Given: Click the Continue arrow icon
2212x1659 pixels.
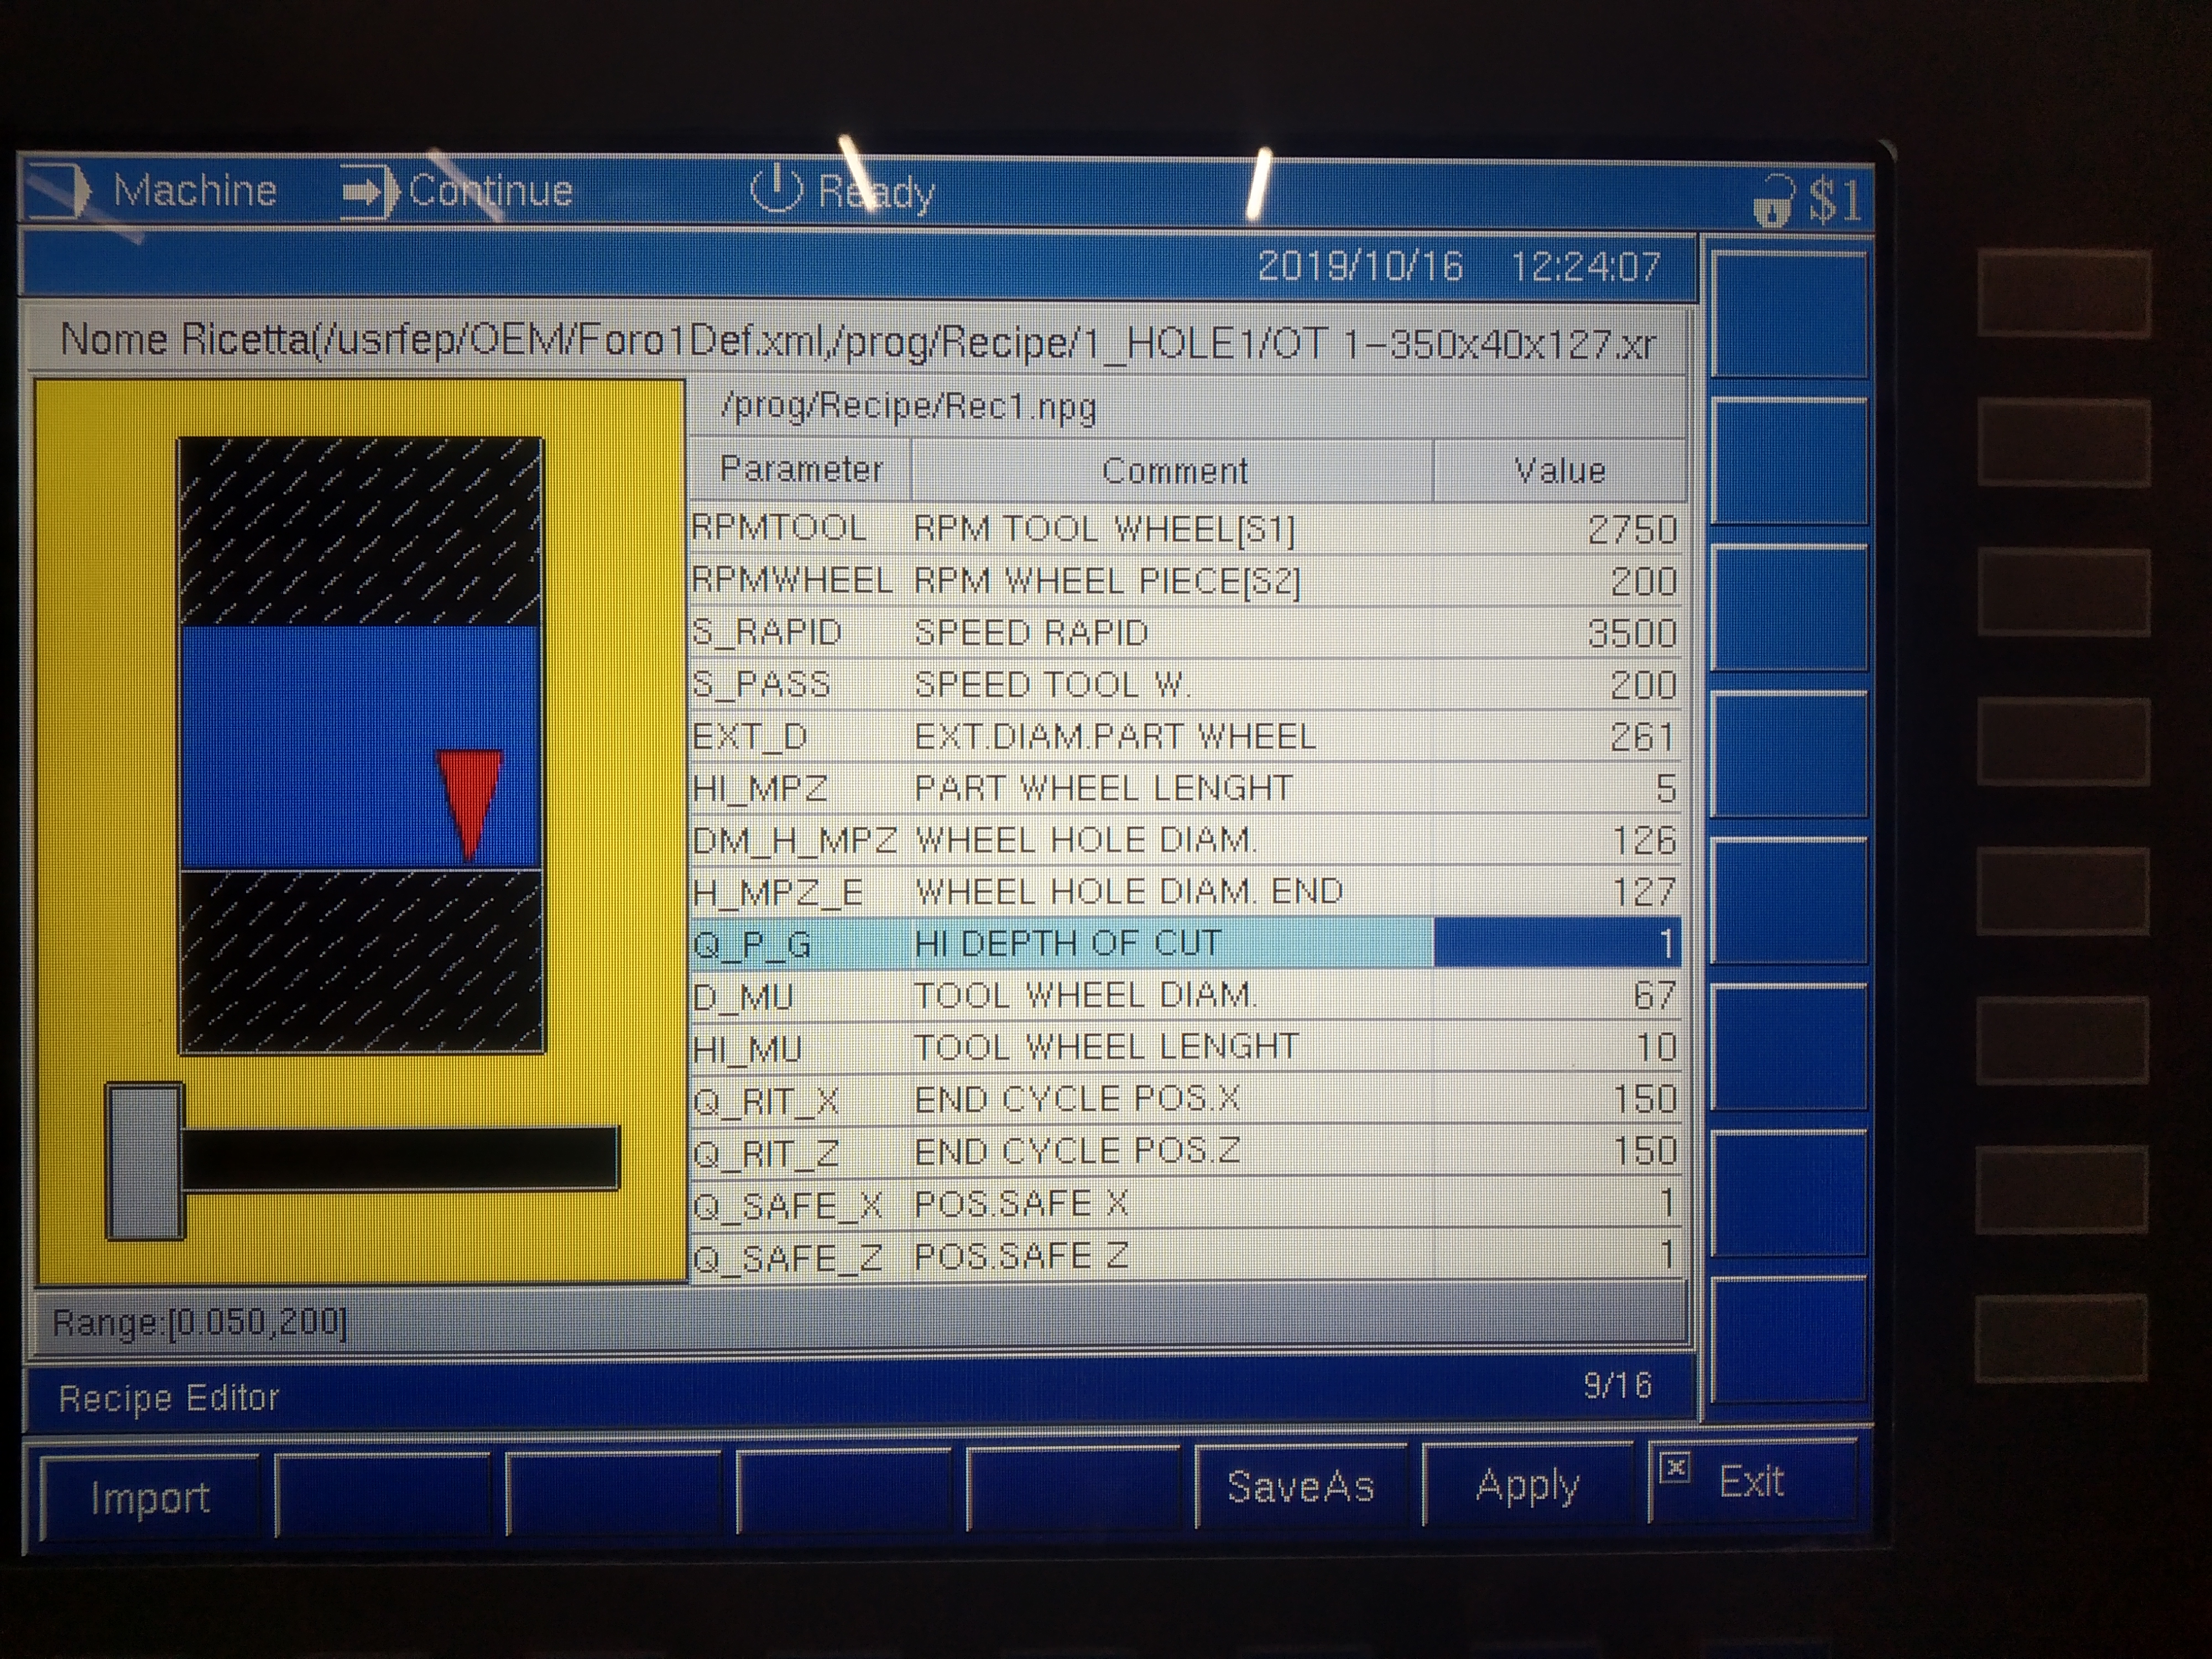Looking at the screenshot, I should 369,192.
